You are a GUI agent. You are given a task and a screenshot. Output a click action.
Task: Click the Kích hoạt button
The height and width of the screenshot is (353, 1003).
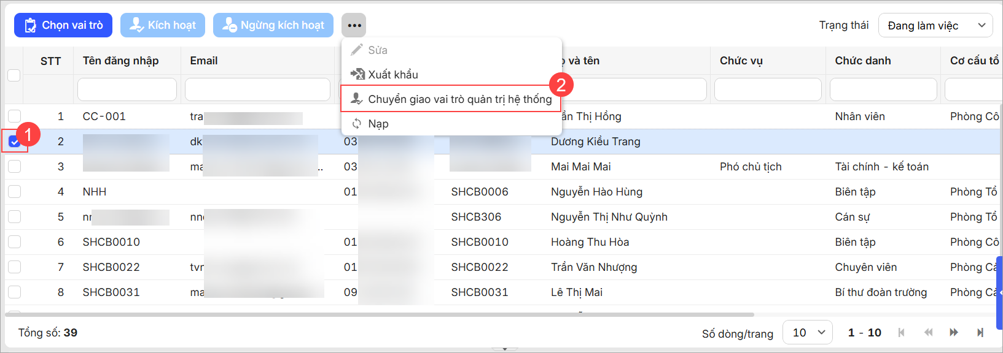(x=163, y=25)
